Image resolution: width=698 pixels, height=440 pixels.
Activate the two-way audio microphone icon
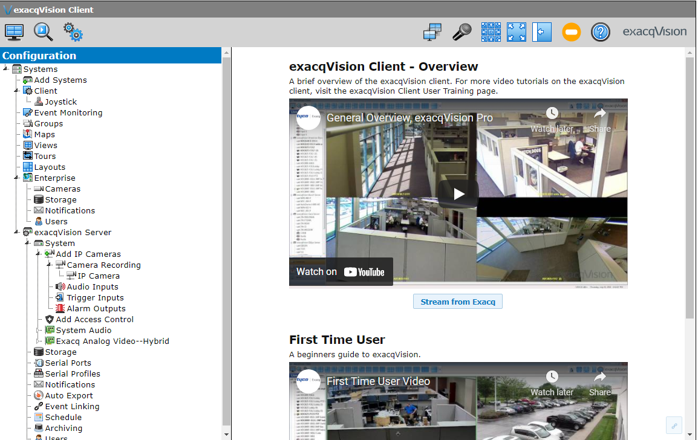pos(462,32)
